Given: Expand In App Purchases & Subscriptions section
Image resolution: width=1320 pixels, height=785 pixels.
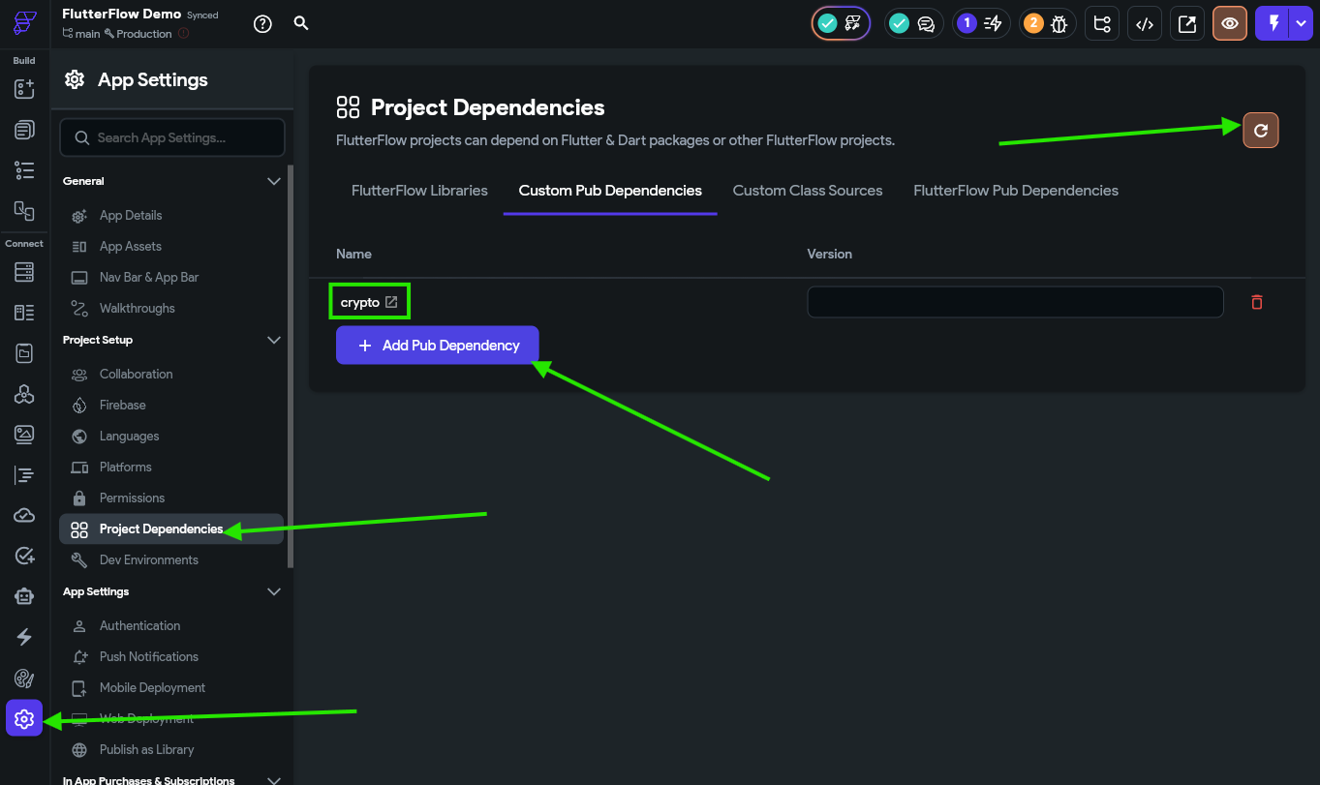Looking at the screenshot, I should [x=274, y=780].
